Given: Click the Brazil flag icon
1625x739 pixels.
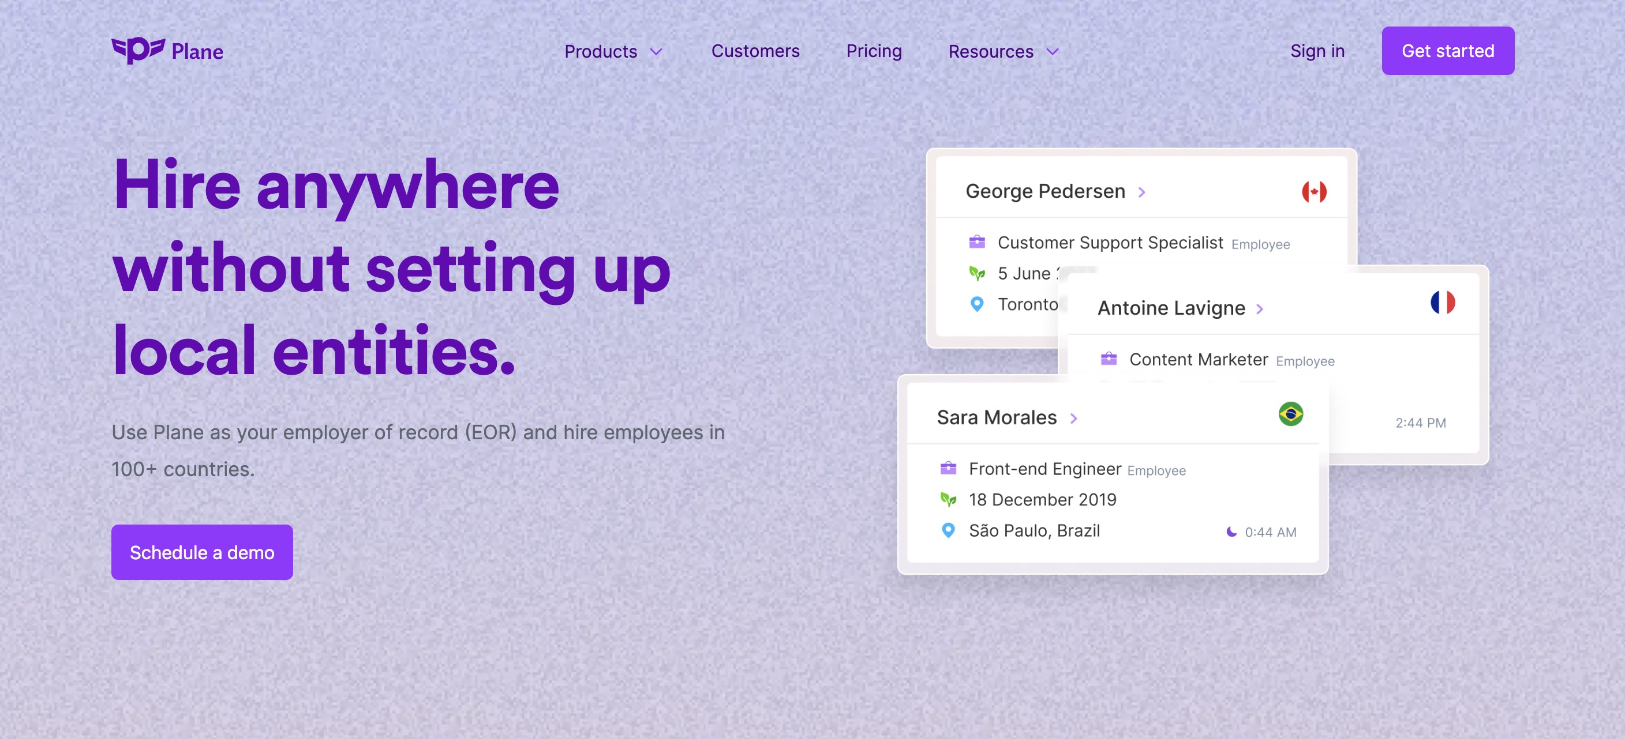Looking at the screenshot, I should pos(1291,414).
